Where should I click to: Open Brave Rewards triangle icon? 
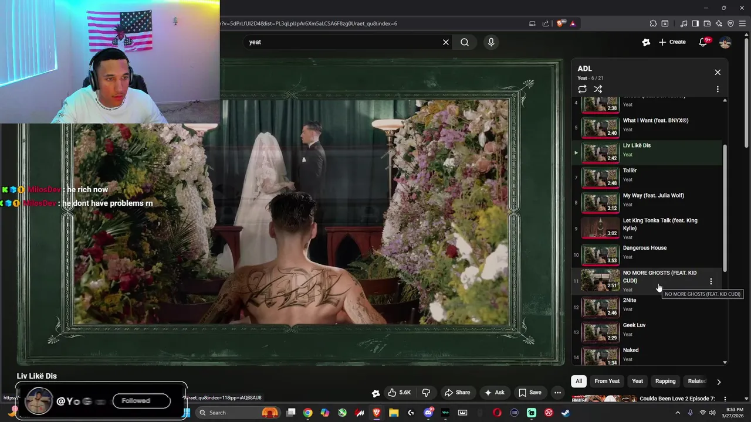[x=573, y=23]
